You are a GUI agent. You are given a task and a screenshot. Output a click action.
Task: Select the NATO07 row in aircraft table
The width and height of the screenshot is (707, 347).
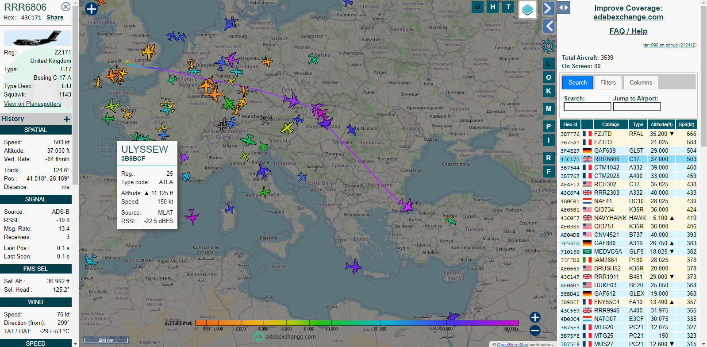(x=628, y=319)
